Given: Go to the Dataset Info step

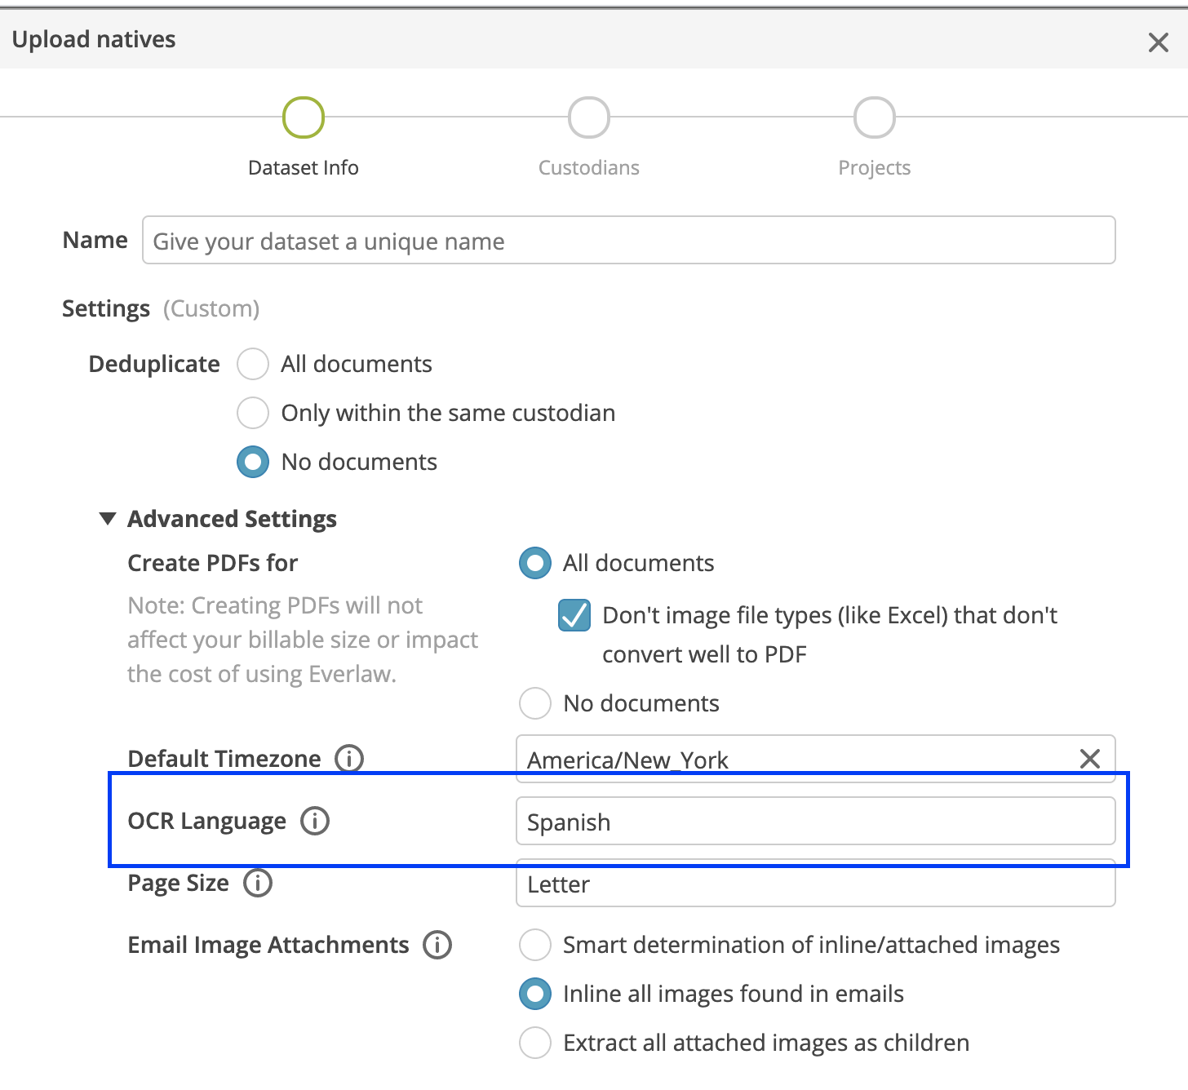Looking at the screenshot, I should 304,117.
